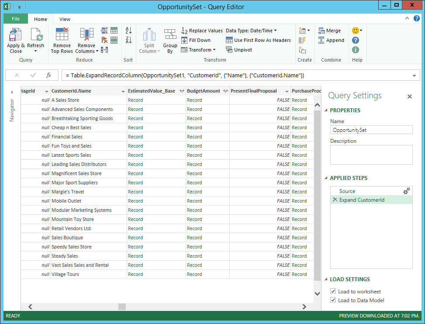
Task: Click the query Name input field
Action: (x=371, y=130)
